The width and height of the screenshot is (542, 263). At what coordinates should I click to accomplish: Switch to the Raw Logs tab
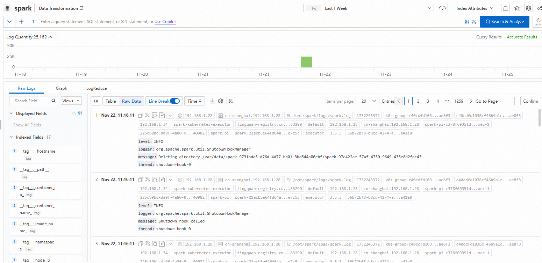pos(27,88)
